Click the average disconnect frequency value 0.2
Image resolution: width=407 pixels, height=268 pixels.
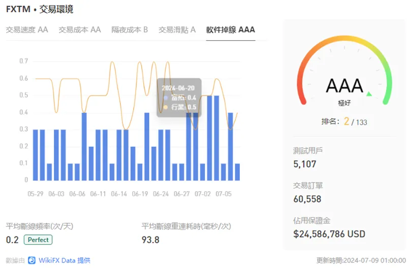pos(12,240)
